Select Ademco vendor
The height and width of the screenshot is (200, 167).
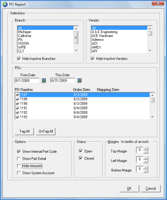119,39
